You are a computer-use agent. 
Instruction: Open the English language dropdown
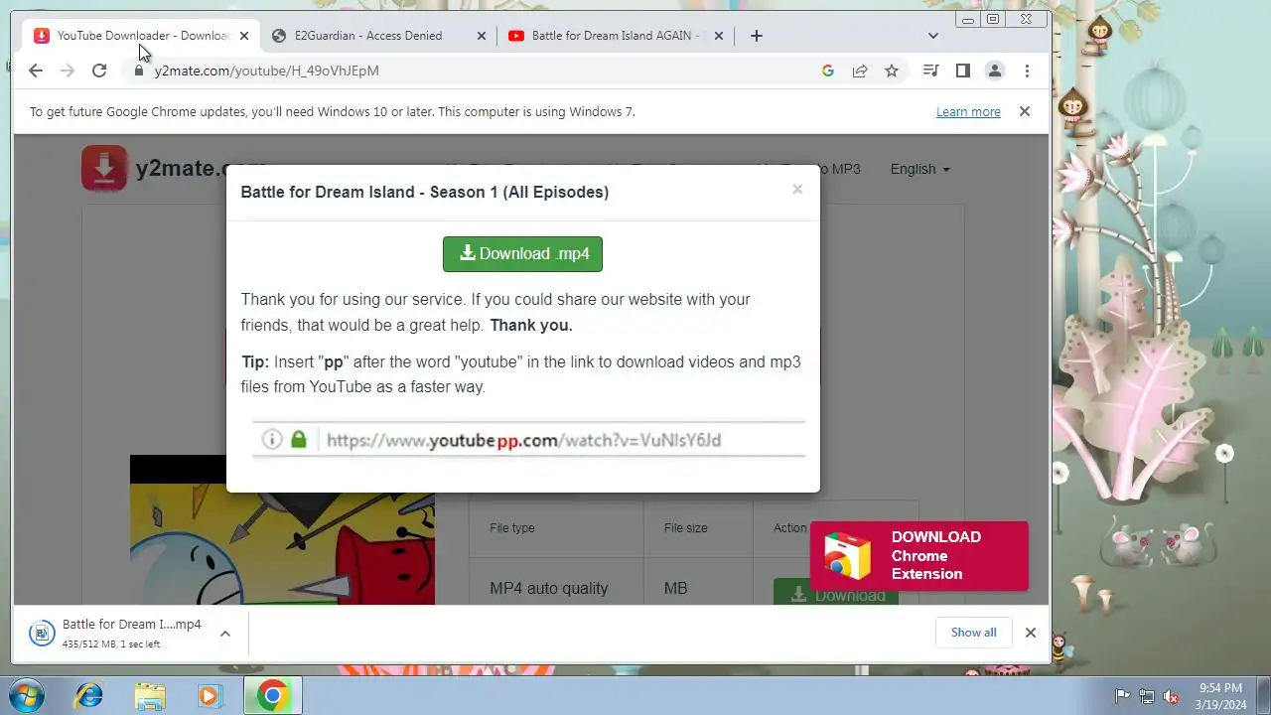pos(920,169)
